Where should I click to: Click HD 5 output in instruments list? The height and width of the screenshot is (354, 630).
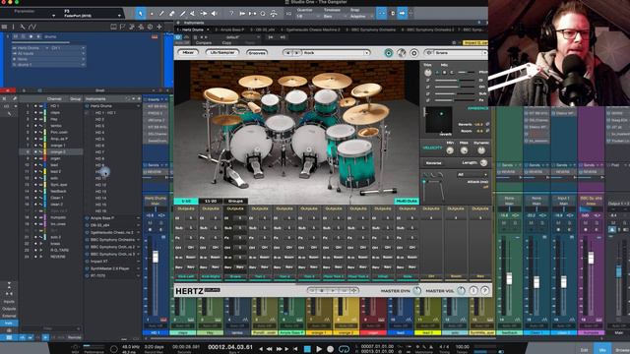coord(99,139)
